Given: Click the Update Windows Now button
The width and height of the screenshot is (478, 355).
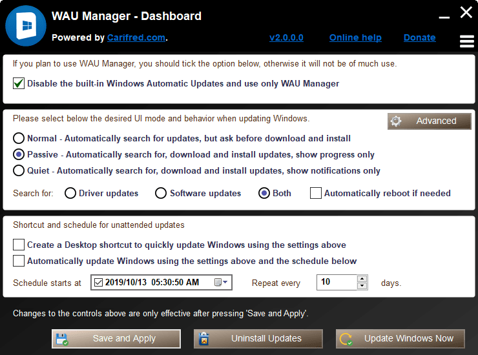Looking at the screenshot, I should tap(400, 339).
